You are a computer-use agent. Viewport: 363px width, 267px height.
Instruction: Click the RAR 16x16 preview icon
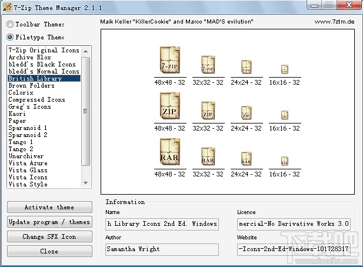285,161
